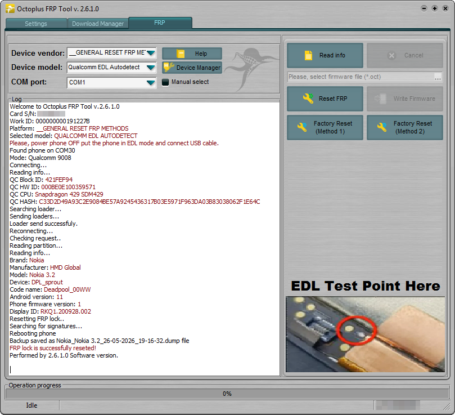Image resolution: width=455 pixels, height=415 pixels.
Task: Click the wrench icon on Reset FRP
Action: tap(308, 99)
